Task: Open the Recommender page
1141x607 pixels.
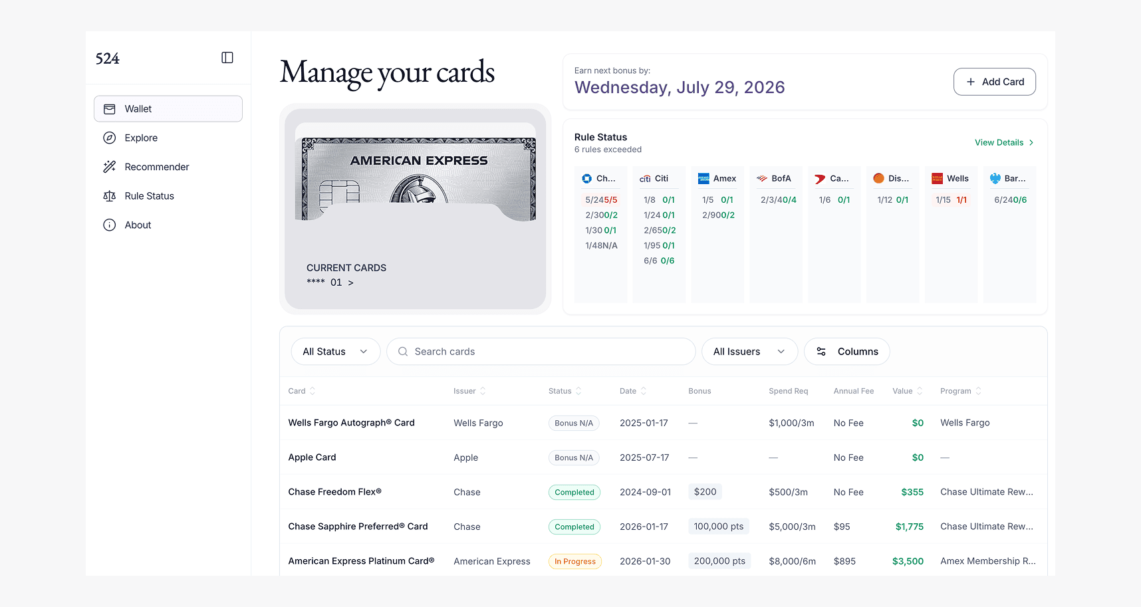Action: click(x=156, y=167)
